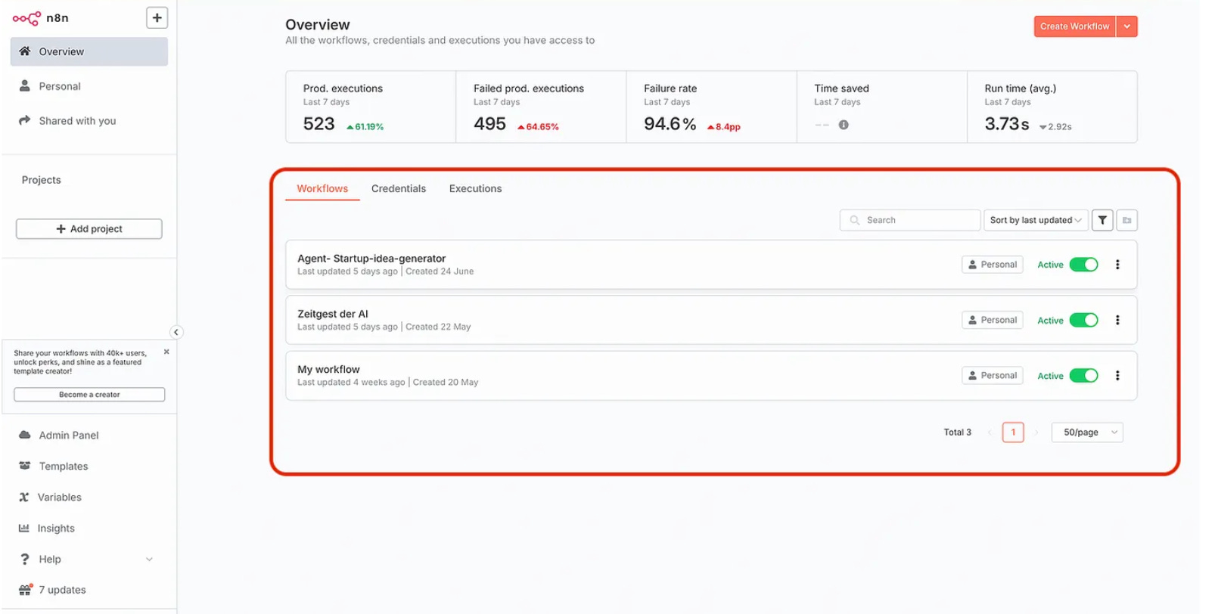Click the n8n logo

(40, 18)
